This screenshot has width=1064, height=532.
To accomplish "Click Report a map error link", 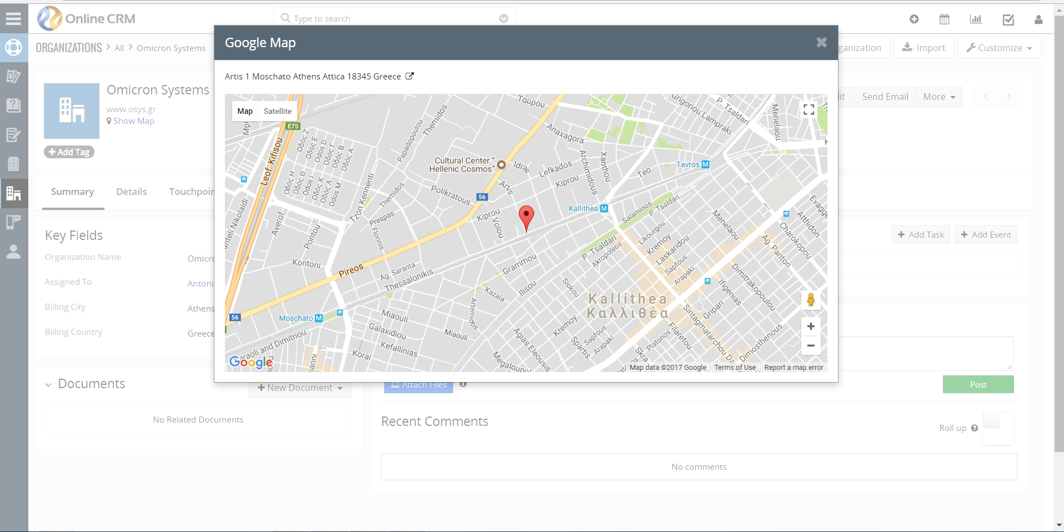I will pyautogui.click(x=794, y=367).
